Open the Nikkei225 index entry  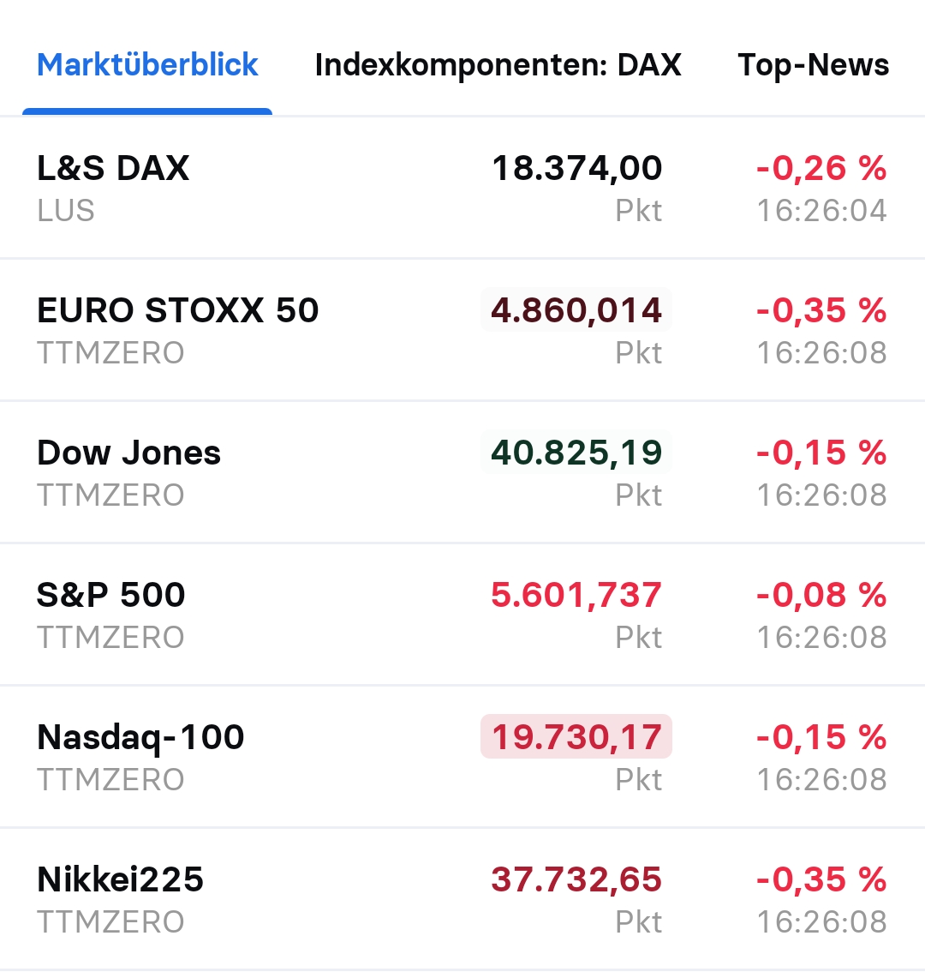(x=120, y=879)
